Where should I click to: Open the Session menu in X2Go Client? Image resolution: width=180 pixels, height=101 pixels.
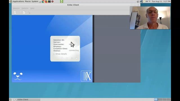tap(16, 8)
